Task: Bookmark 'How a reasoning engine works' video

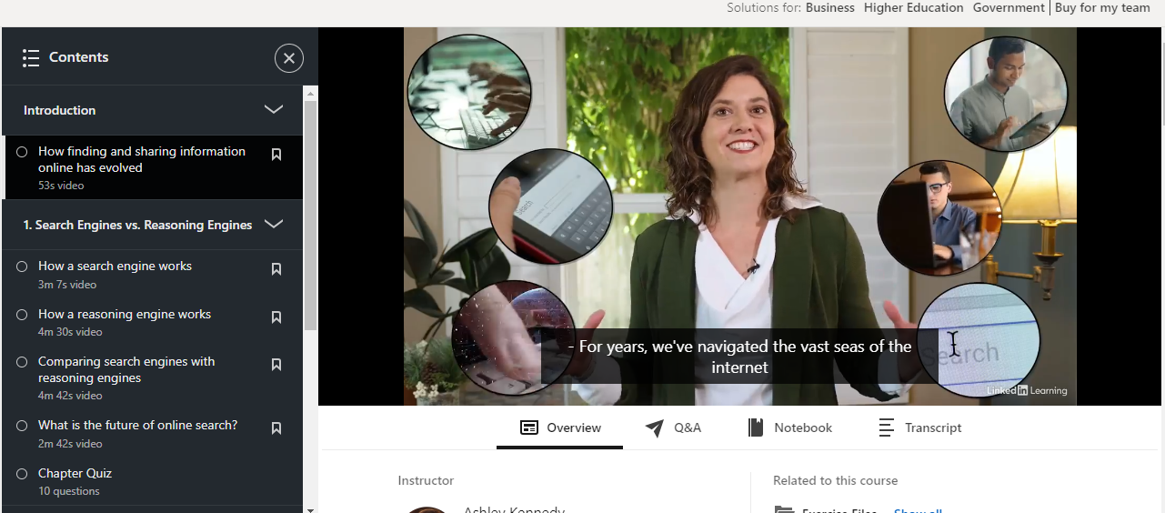Action: point(276,317)
